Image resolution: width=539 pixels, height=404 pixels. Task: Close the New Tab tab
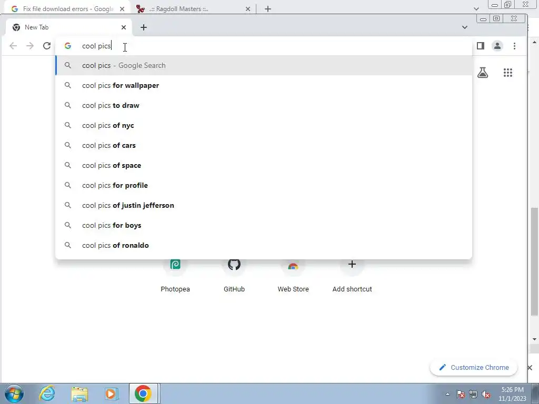124,27
